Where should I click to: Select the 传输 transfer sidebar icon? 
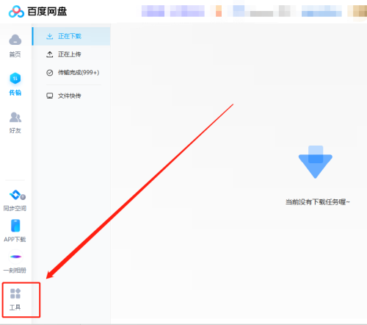point(15,79)
